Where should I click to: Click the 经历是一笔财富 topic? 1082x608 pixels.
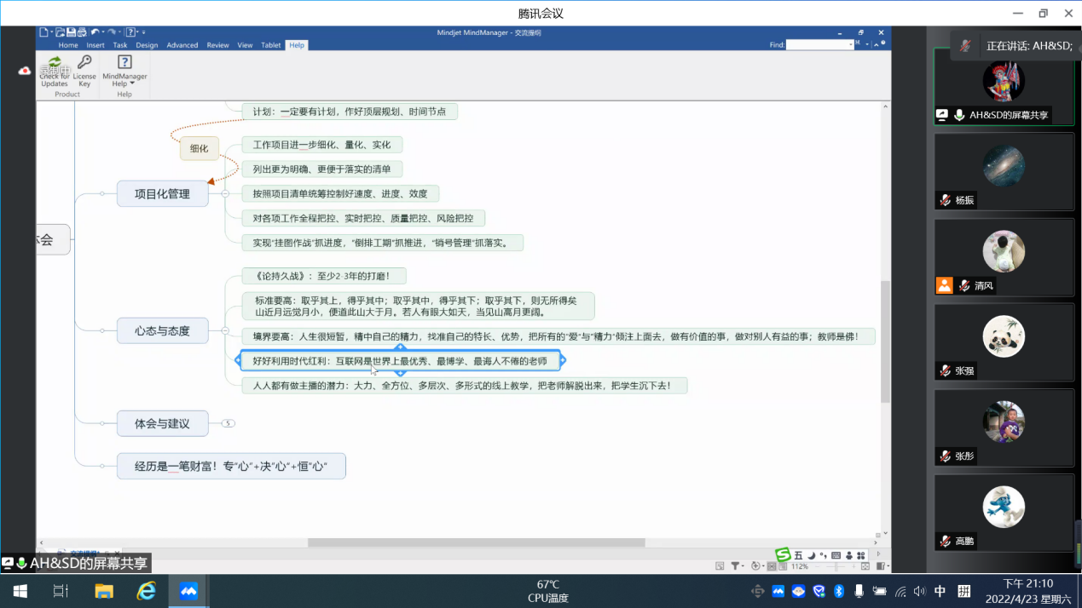click(231, 466)
